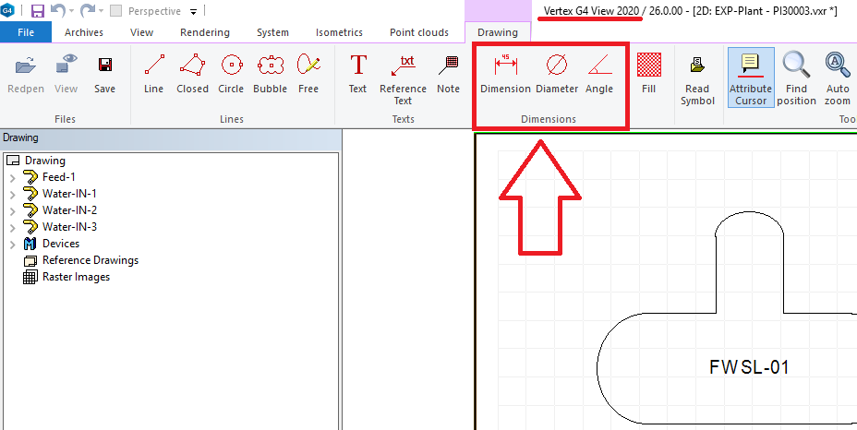Open the File menu
857x430 pixels.
pos(26,32)
